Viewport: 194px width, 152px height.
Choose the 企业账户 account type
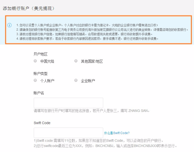76,80
